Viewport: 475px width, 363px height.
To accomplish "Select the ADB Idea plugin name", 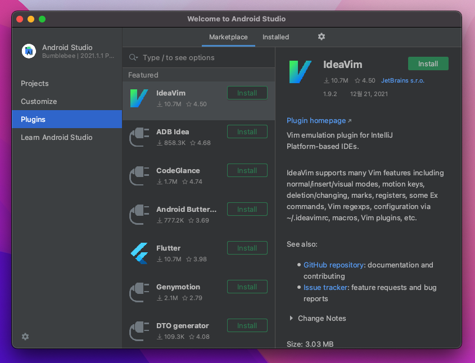I will point(173,131).
